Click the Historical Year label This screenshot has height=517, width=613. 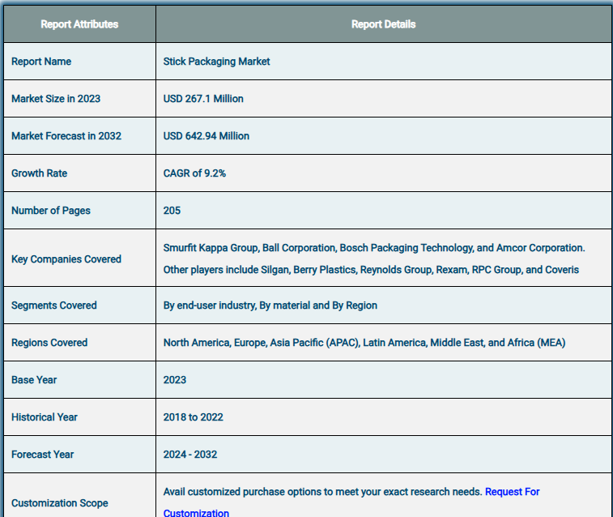click(45, 417)
